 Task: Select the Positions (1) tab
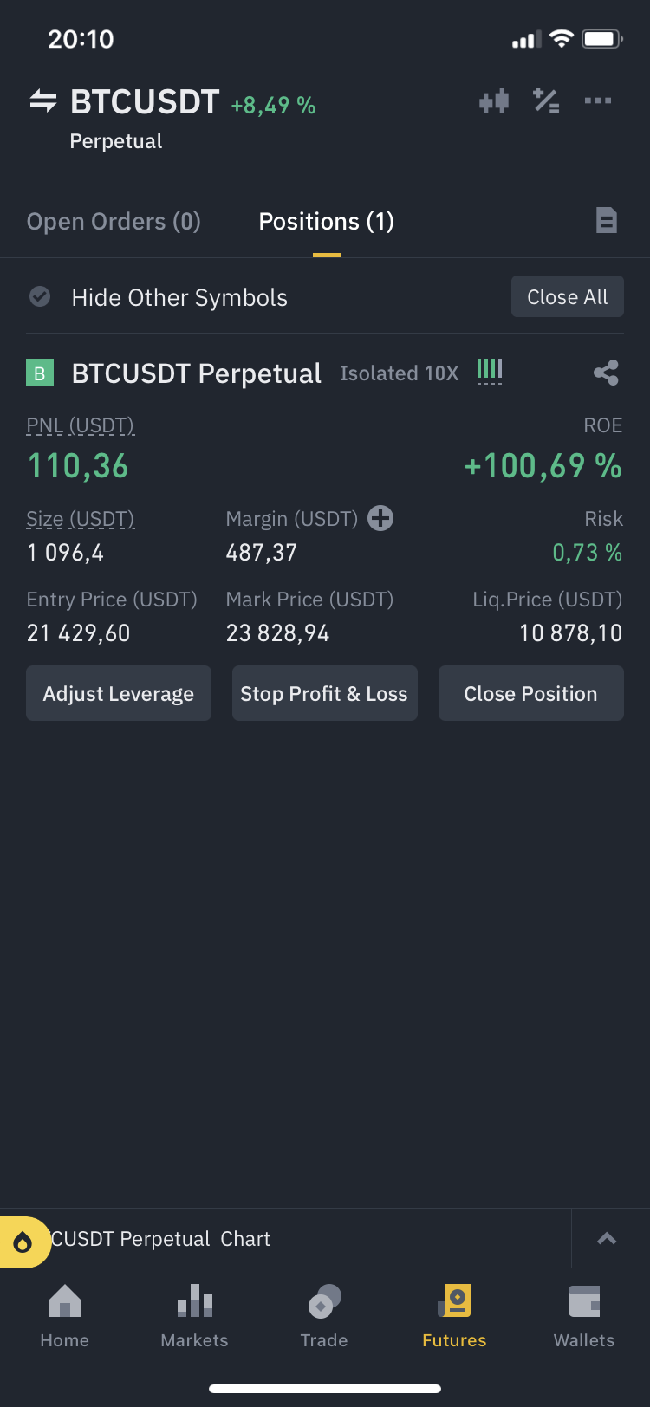click(326, 222)
